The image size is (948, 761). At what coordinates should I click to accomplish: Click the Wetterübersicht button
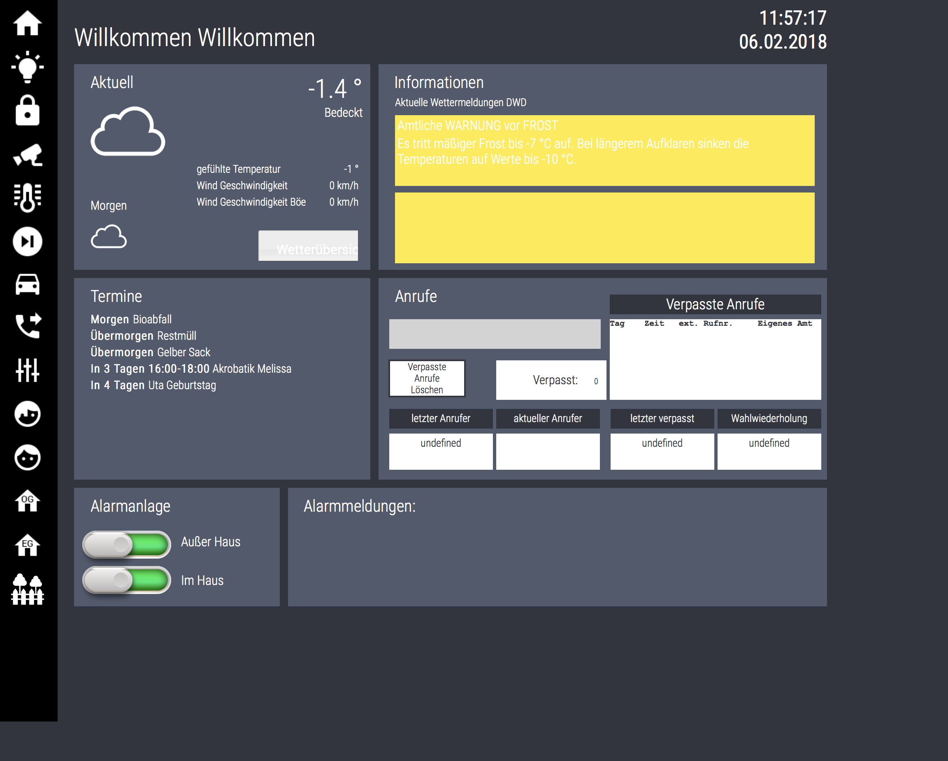[308, 246]
